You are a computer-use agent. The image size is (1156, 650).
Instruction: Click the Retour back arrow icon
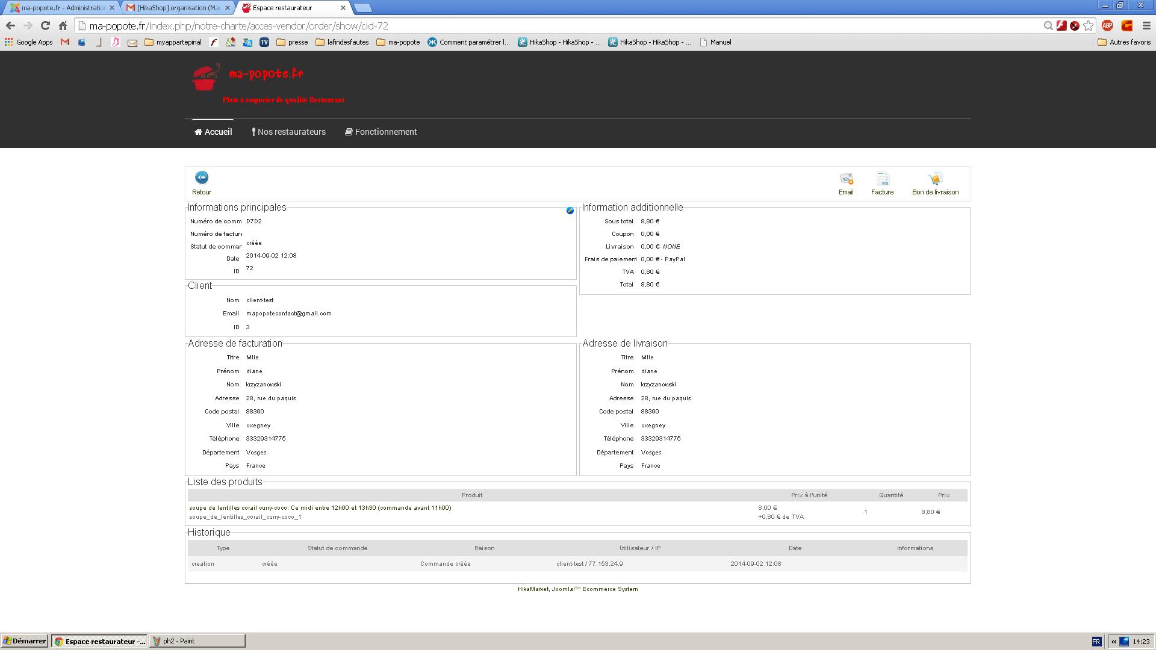tap(202, 178)
